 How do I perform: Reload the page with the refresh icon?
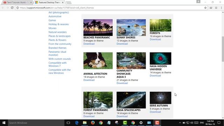tap(12, 8)
